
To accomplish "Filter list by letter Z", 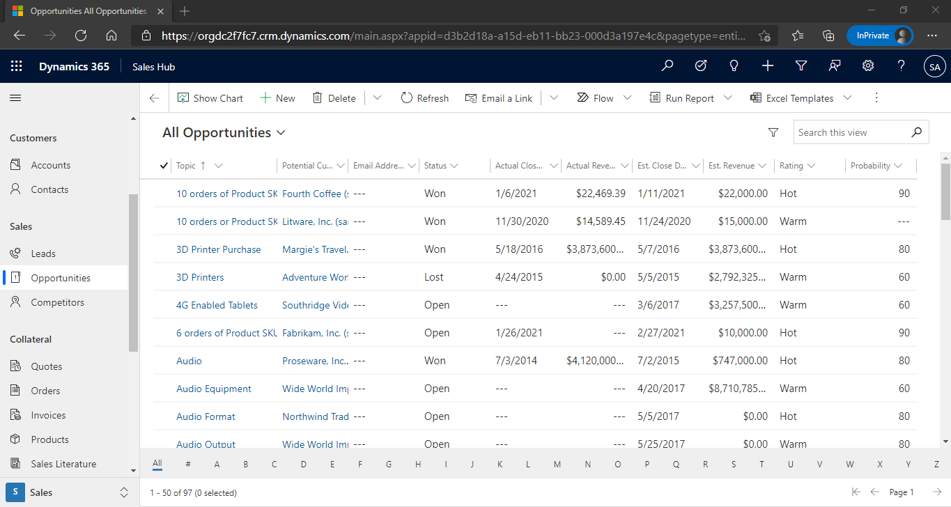I will [x=936, y=464].
